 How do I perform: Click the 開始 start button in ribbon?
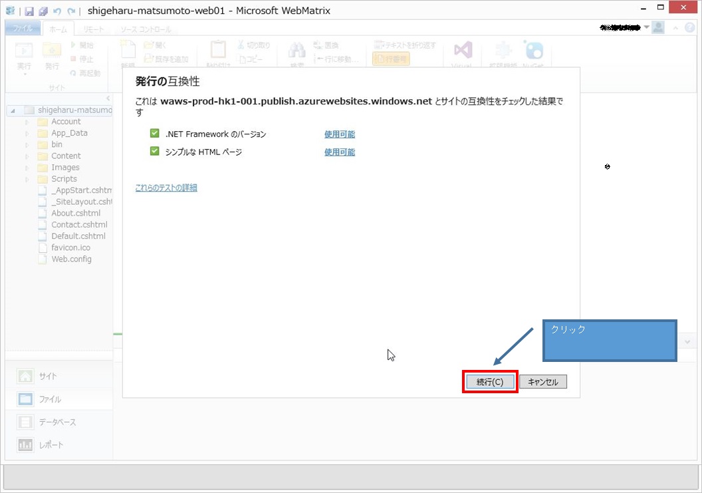(x=82, y=45)
